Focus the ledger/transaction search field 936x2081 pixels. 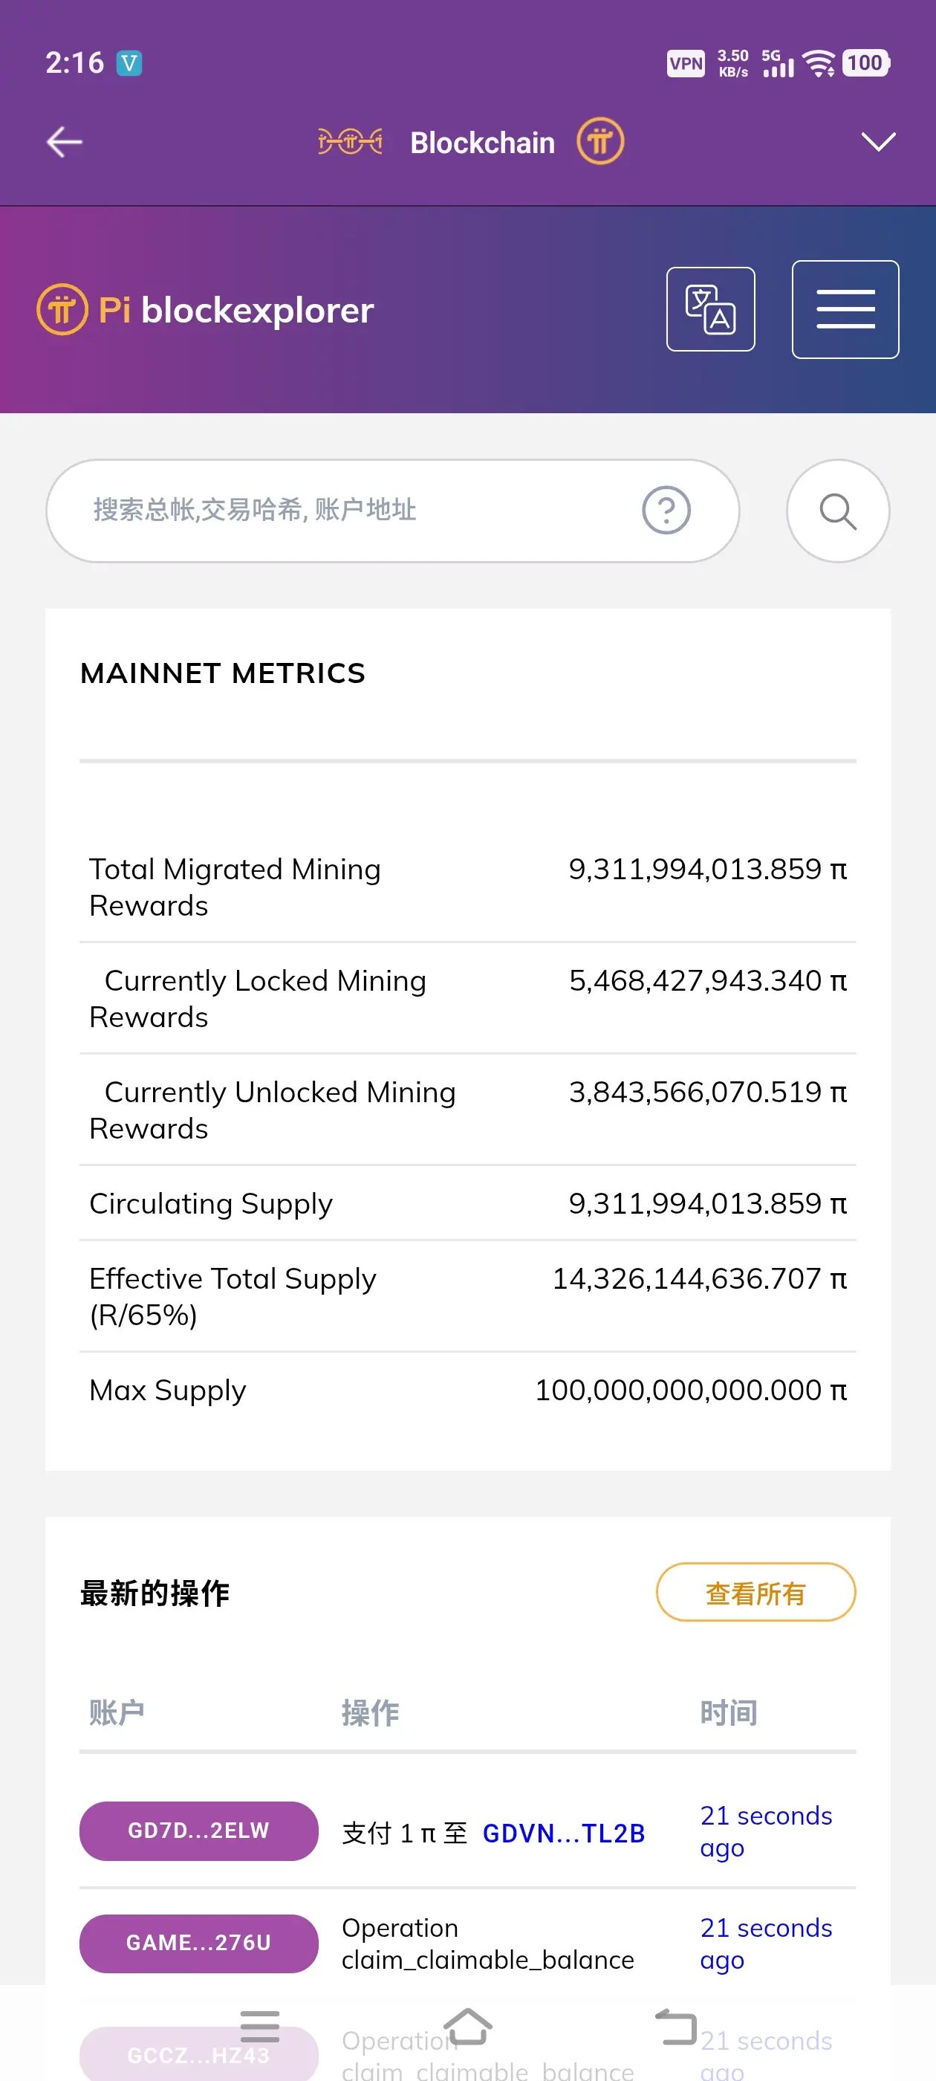tap(355, 511)
